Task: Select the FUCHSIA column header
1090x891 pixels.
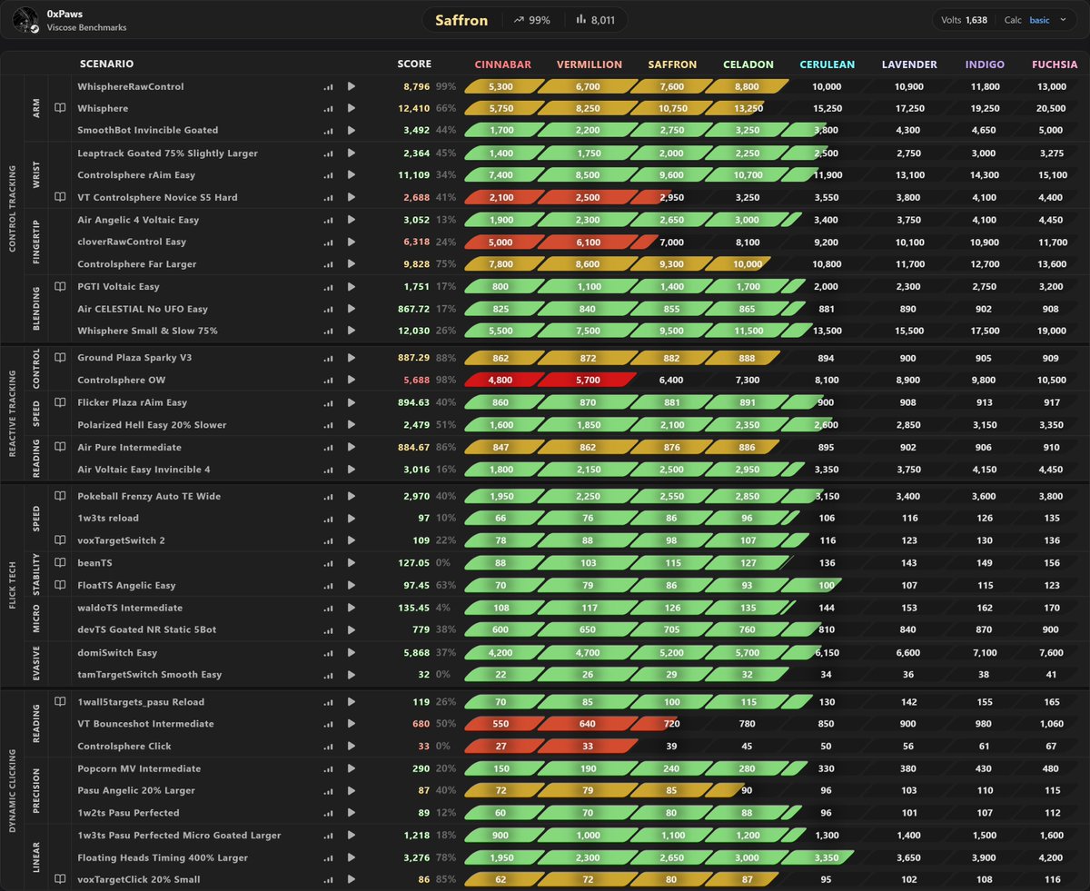Action: [x=1055, y=64]
